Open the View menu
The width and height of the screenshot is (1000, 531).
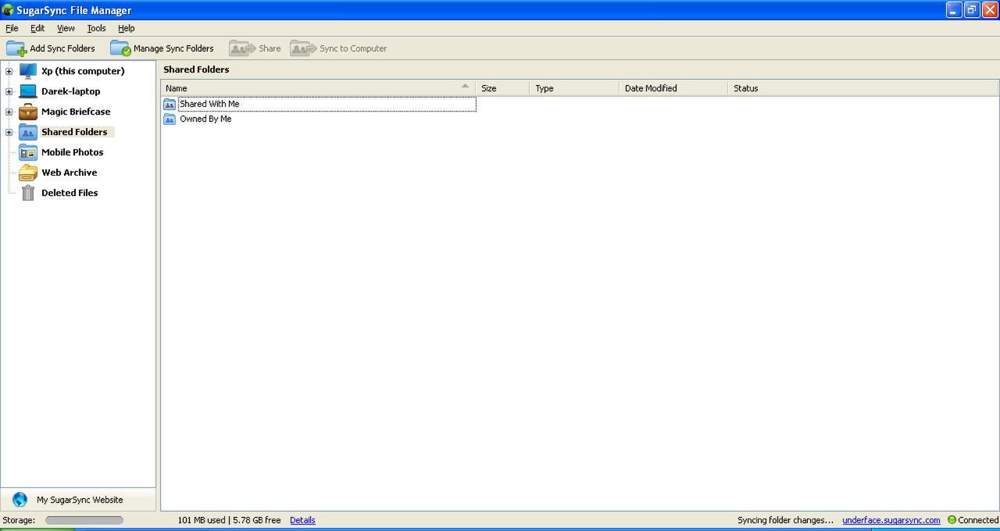(x=66, y=28)
